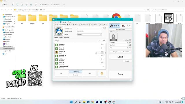Click the profile avatar placeholder image
This screenshot has height=104, width=185.
coord(113,37)
